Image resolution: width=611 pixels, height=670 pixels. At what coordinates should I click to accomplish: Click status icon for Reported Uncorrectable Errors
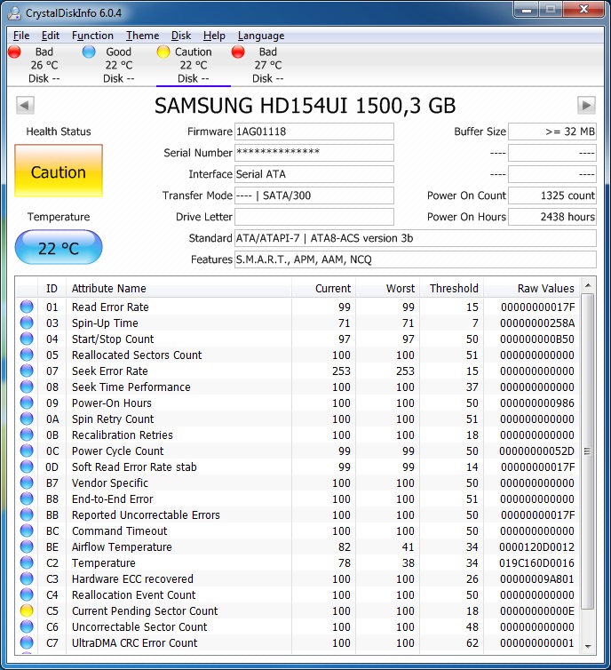(27, 514)
